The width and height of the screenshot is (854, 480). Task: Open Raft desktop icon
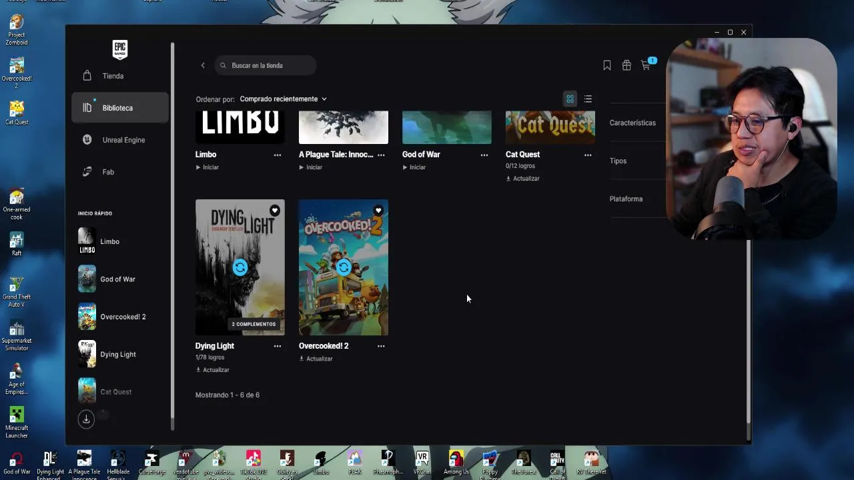(17, 244)
